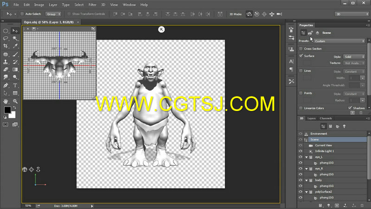Open the Filter menu
The image size is (371, 209).
point(92,5)
